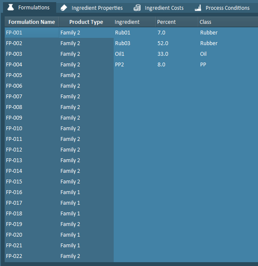Screen dimensions: 258x266
Task: Click Family 1 cell in FP-020 row
Action: (70, 235)
